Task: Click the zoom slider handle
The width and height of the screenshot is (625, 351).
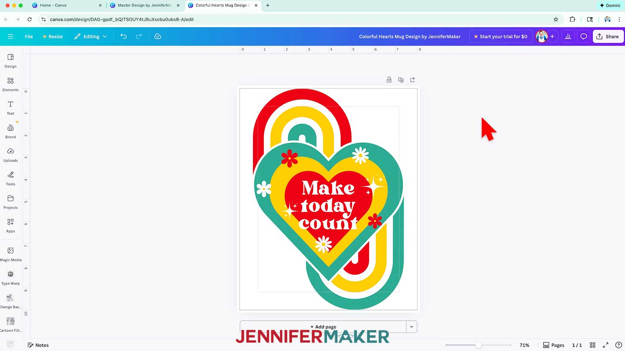Action: pyautogui.click(x=478, y=345)
